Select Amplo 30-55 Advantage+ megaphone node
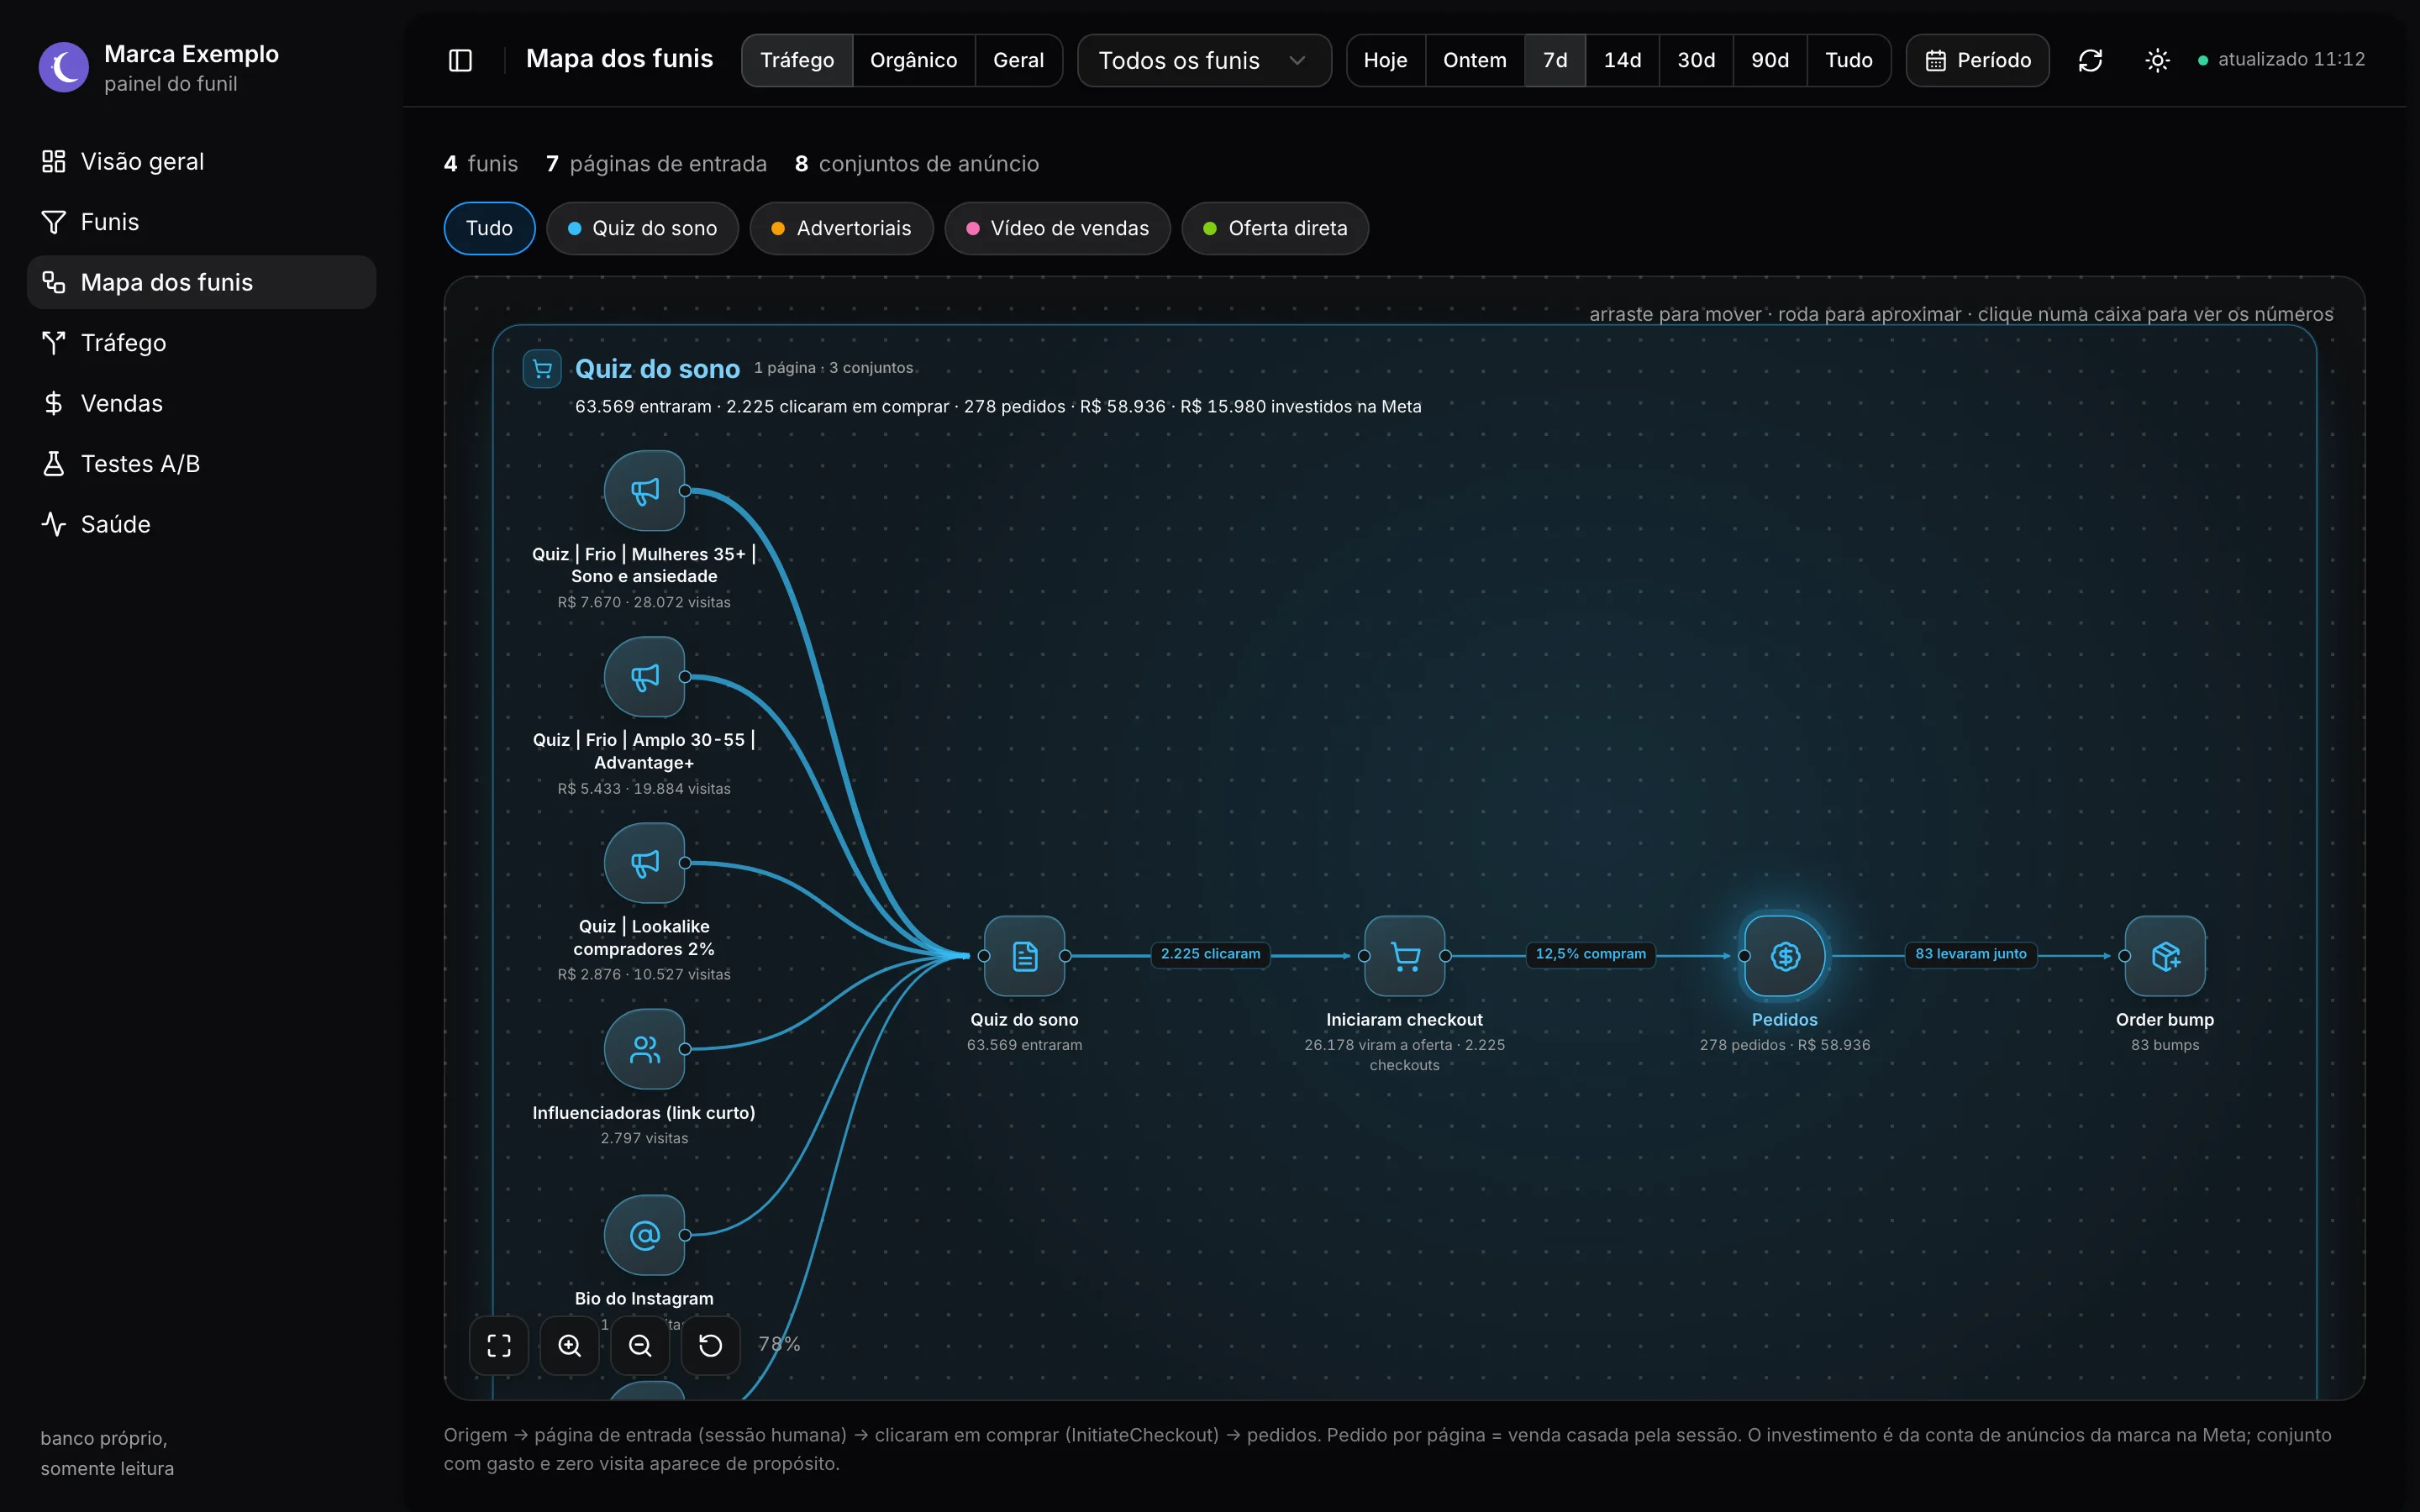Screen dimensions: 2420x1512 [x=644, y=677]
